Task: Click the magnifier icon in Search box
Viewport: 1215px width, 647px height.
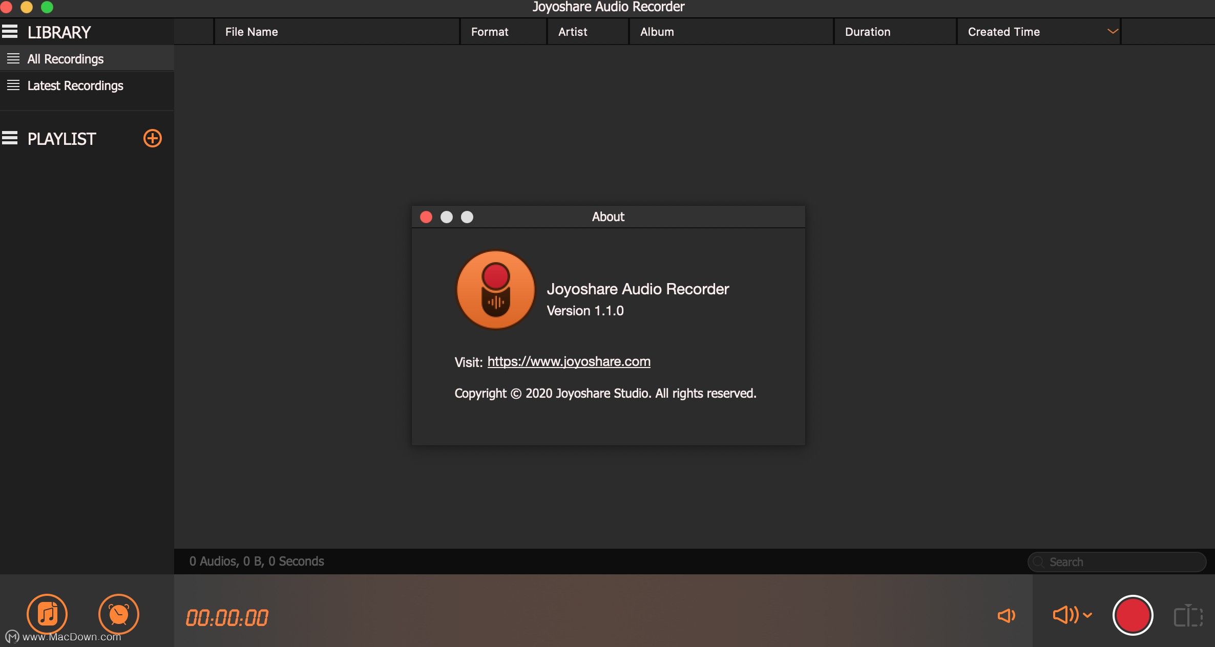Action: [x=1038, y=562]
